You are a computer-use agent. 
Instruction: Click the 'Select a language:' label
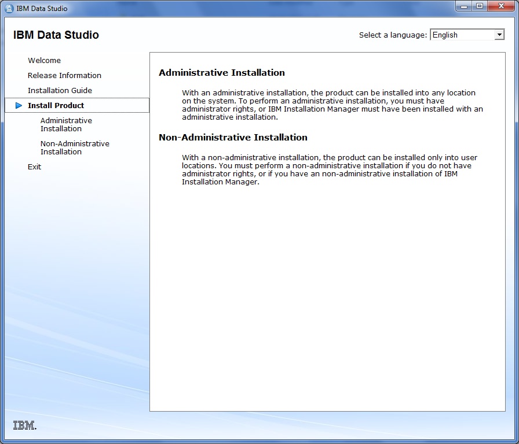tap(393, 35)
